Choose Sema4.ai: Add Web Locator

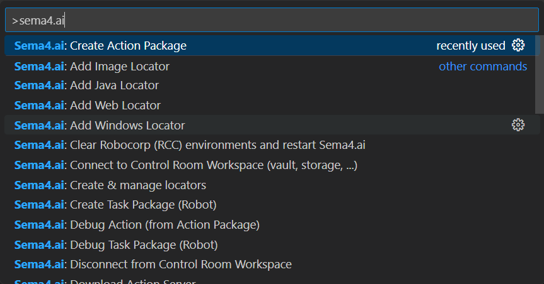tap(272, 105)
